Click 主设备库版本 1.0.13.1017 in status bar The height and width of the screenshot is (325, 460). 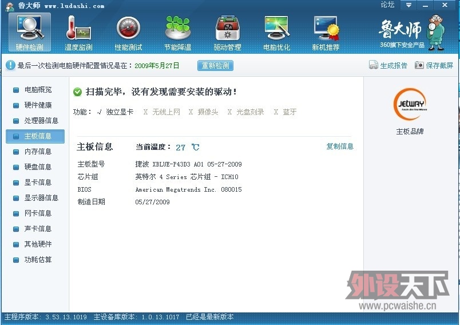point(136,317)
